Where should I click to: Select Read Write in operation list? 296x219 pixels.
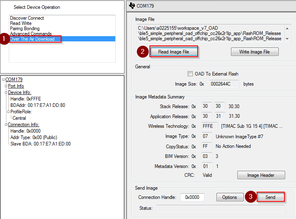point(20,23)
